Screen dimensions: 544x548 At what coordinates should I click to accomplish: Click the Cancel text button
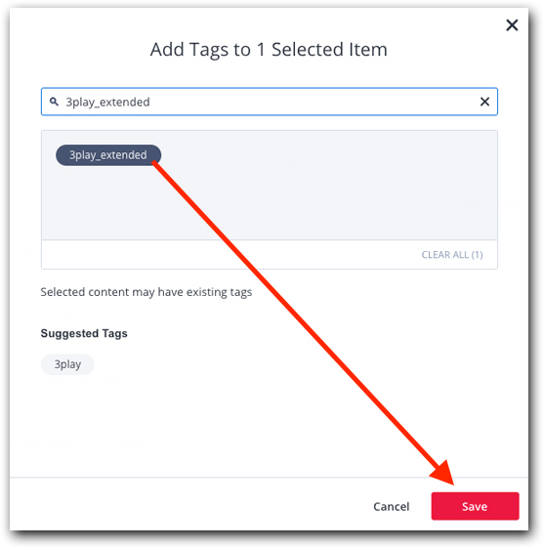point(391,506)
